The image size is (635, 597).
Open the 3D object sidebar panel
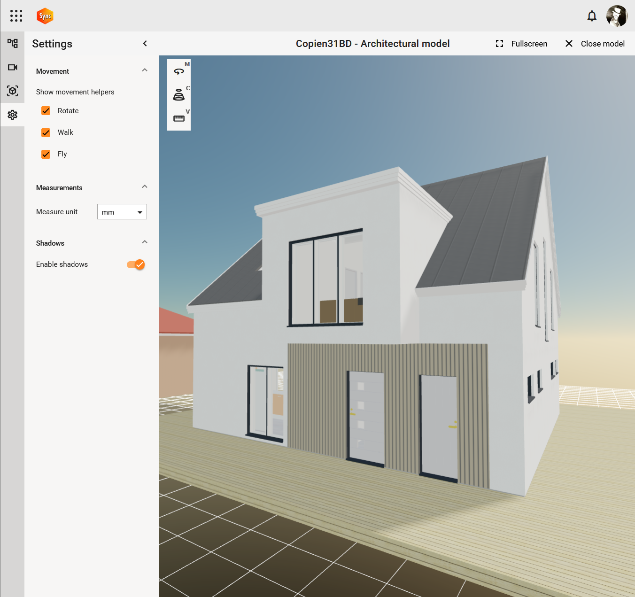(x=13, y=91)
